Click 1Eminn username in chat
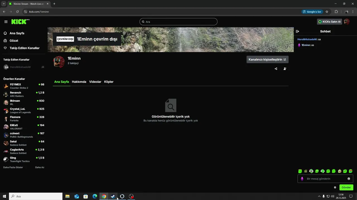The image size is (357, 200). (306, 45)
